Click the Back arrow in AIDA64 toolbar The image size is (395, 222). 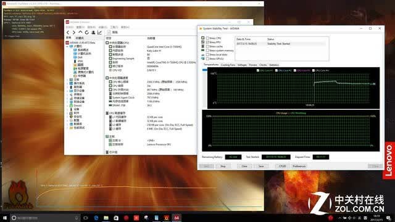coord(68,33)
